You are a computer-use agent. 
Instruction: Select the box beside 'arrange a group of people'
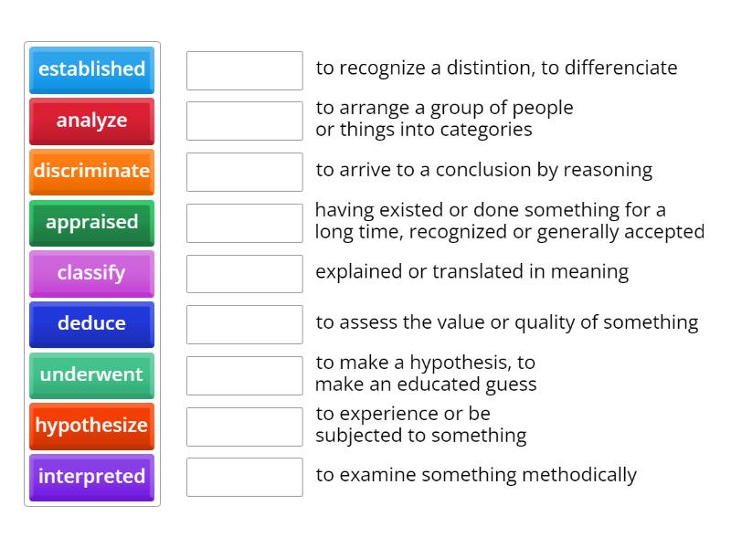(x=244, y=121)
